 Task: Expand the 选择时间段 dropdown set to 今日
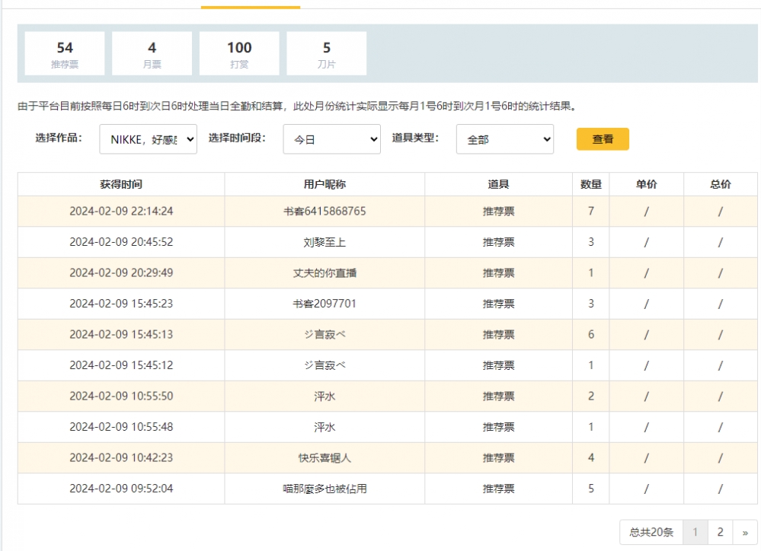tap(331, 139)
